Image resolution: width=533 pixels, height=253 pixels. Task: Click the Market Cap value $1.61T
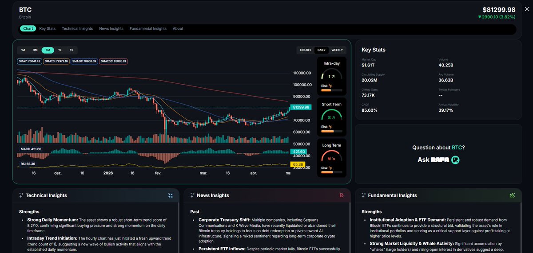point(369,65)
